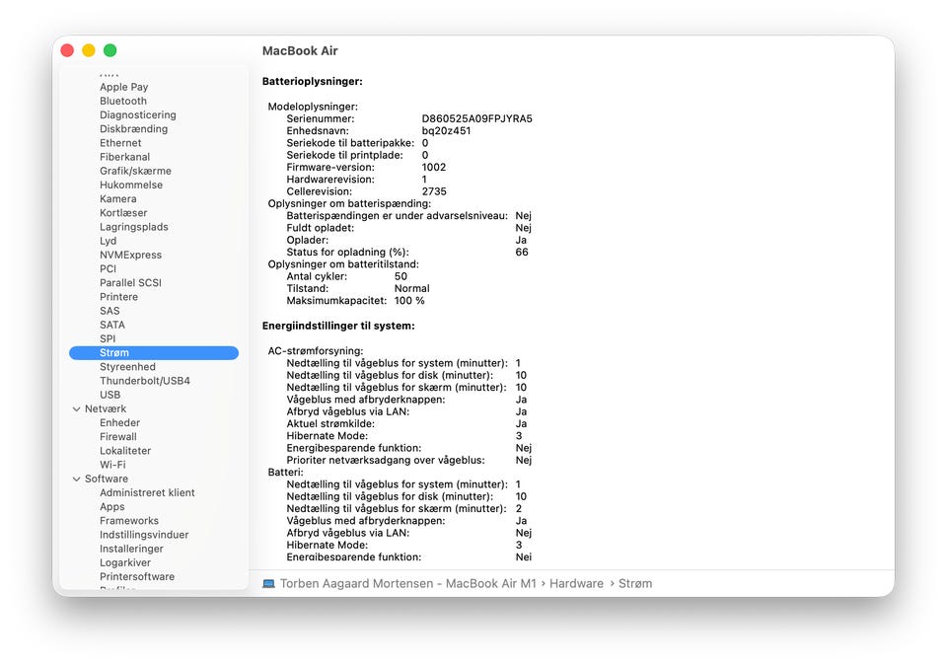Select USB in the sidebar

point(109,395)
